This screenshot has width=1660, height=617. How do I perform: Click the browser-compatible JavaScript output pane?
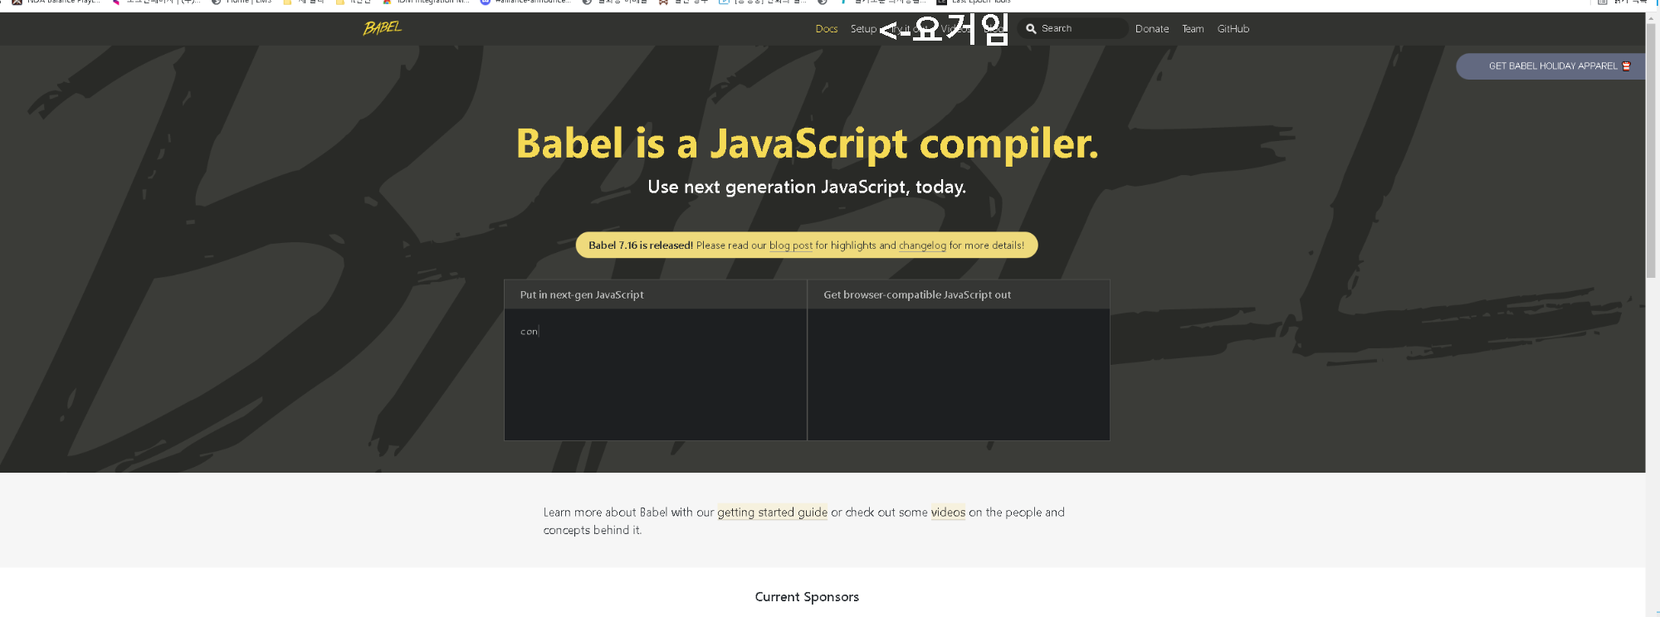click(959, 375)
